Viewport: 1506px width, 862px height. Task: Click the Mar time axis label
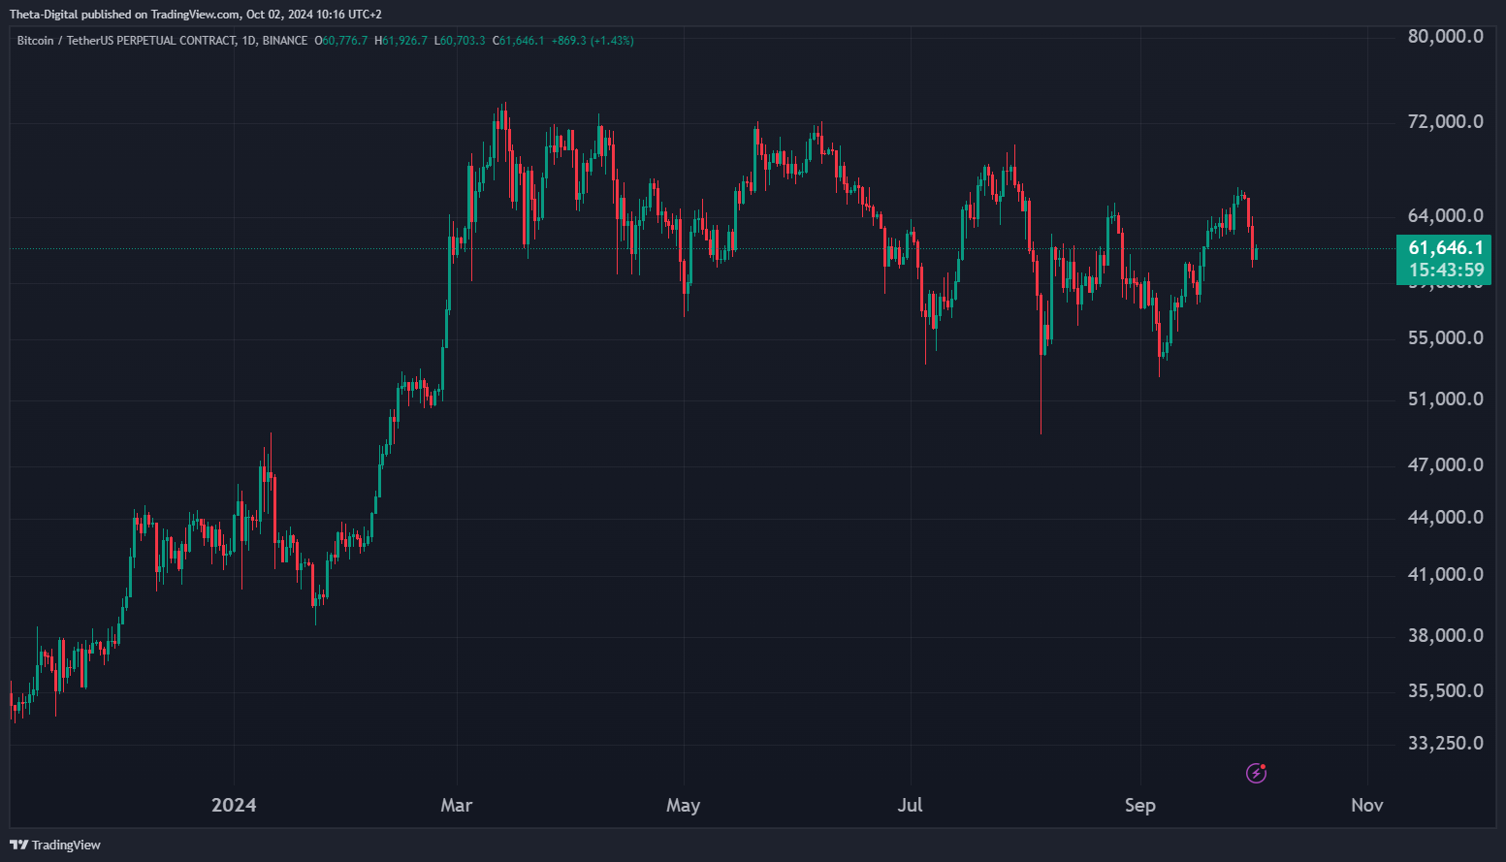tap(456, 805)
